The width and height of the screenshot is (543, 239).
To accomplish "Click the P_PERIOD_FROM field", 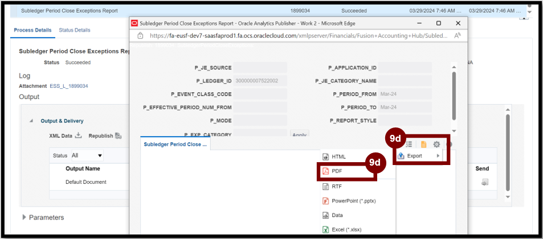I will (x=405, y=94).
